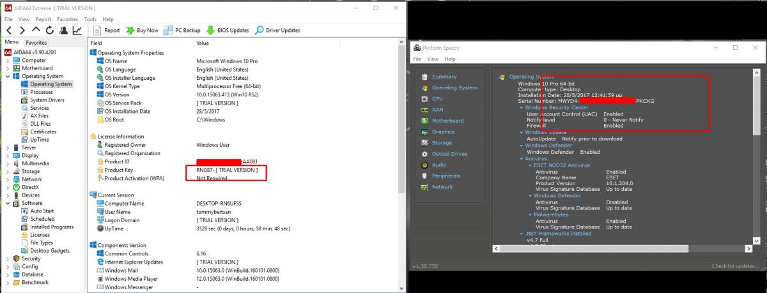Open the graph chart icon in the AIDA64 toolbar

(77, 30)
